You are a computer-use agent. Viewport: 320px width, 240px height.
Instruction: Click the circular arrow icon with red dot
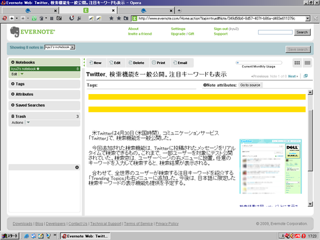pos(71,18)
